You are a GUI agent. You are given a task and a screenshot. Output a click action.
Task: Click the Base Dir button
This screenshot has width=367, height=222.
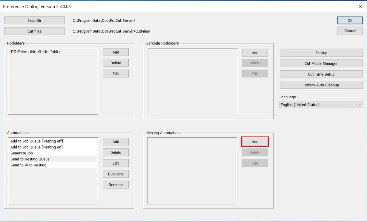point(34,21)
